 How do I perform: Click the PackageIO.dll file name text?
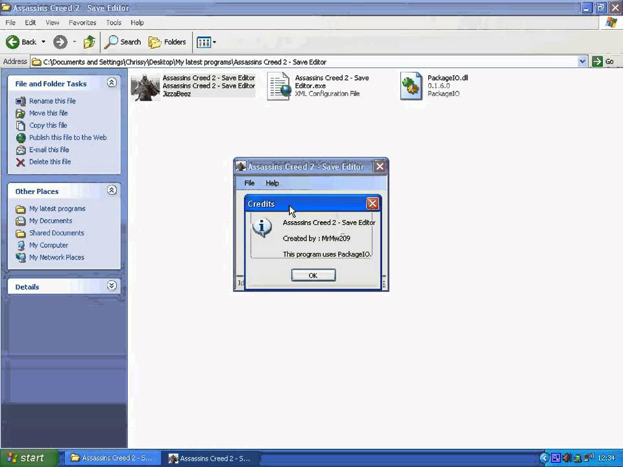[448, 78]
